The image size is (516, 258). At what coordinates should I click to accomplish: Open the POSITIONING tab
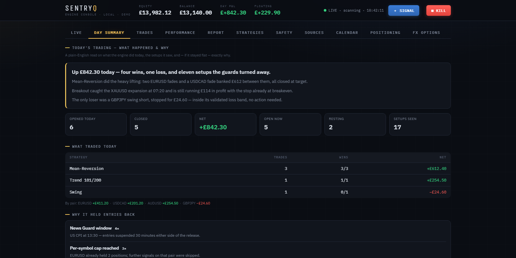point(385,32)
